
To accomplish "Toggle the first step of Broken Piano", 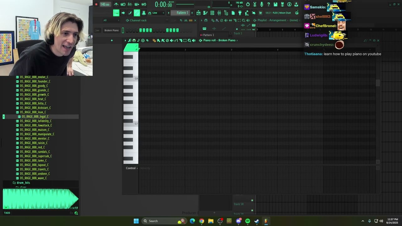I will [127, 30].
